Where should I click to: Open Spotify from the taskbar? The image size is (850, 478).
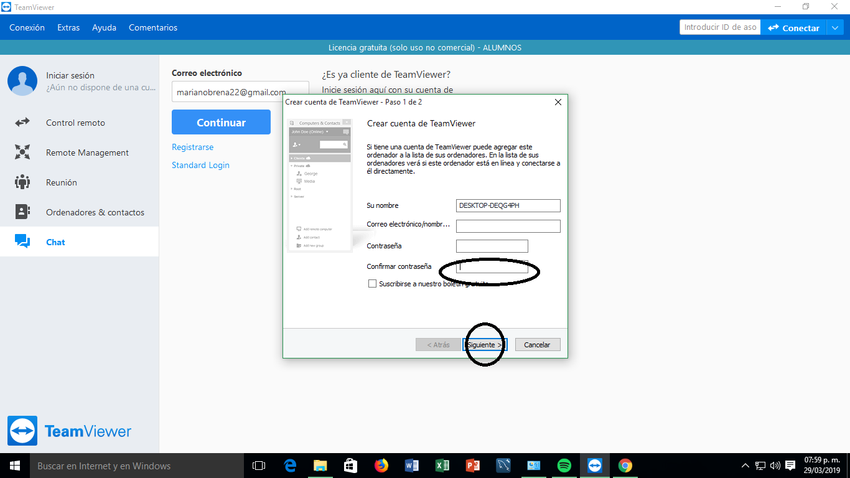(x=564, y=466)
